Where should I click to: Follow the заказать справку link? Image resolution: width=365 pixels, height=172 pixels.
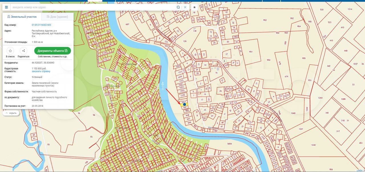[x=41, y=71]
